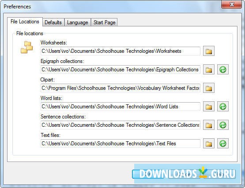Click the "Clipart:" label
The image size is (245, 188).
pyautogui.click(x=48, y=80)
